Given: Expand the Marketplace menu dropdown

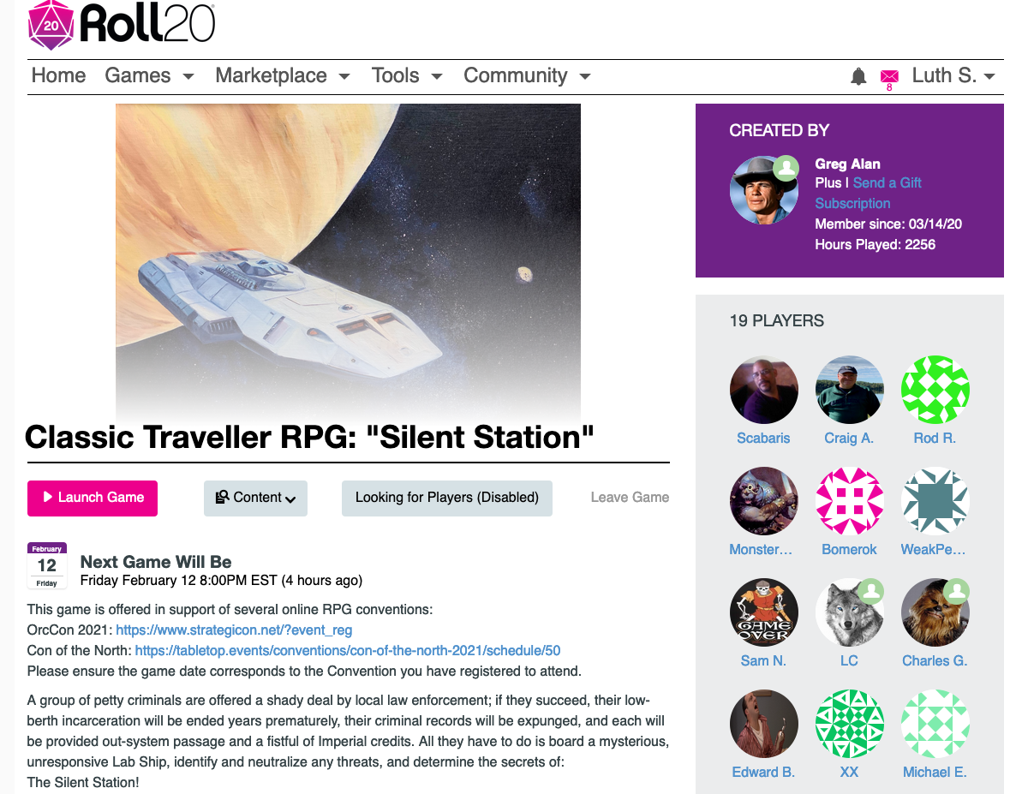Looking at the screenshot, I should (x=283, y=76).
